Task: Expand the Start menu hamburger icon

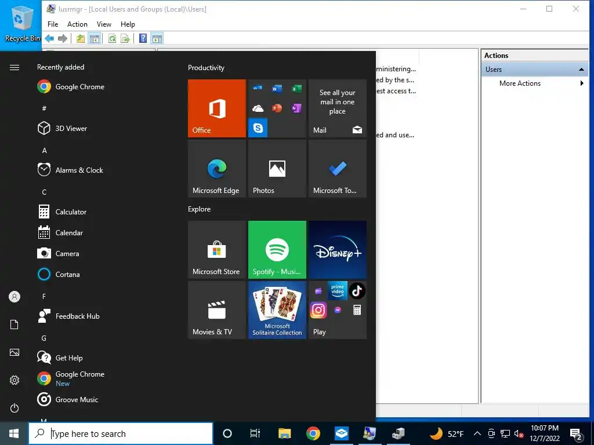Action: coord(15,67)
